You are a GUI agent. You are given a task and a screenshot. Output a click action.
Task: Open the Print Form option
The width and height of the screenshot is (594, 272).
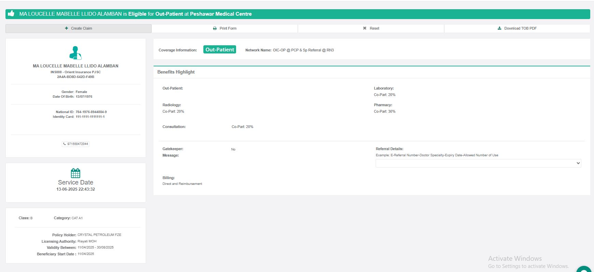(x=224, y=28)
